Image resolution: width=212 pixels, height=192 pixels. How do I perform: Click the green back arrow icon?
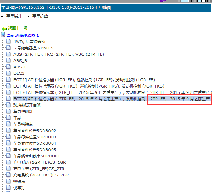4,29
